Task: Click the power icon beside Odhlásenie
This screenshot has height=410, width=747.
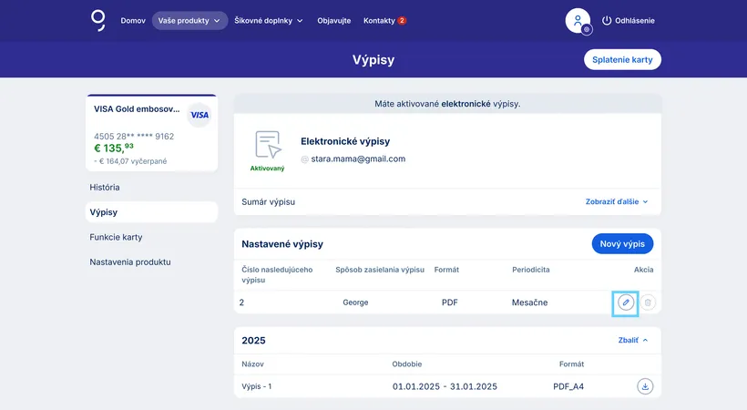Action: 607,20
